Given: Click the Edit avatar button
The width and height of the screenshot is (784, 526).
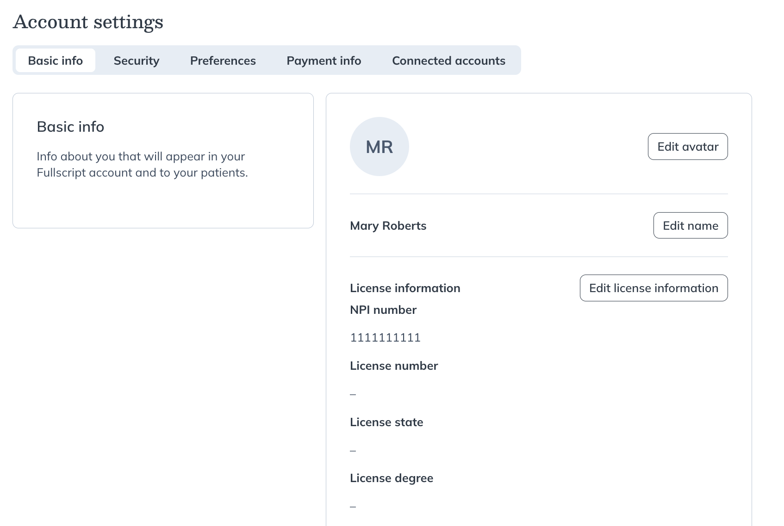Looking at the screenshot, I should [688, 146].
